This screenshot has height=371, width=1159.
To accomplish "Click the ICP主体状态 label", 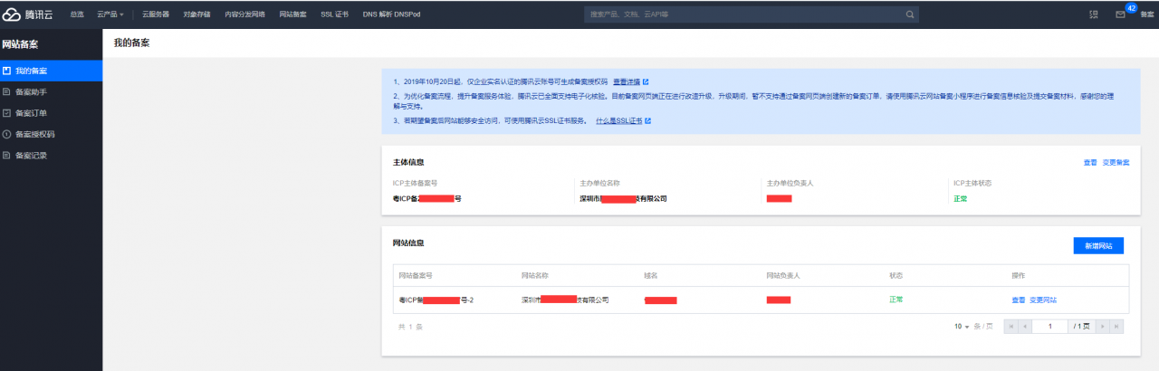I will (972, 183).
